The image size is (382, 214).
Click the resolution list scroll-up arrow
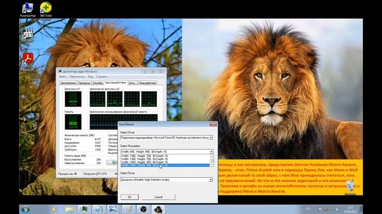pyautogui.click(x=211, y=156)
